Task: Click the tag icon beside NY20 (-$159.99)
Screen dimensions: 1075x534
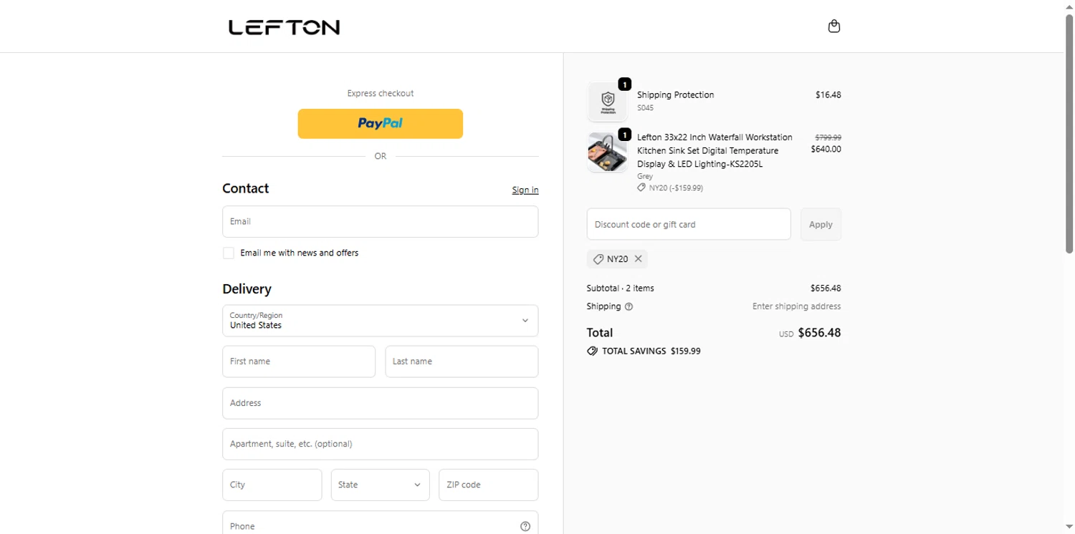Action: click(x=641, y=188)
